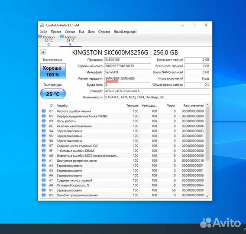Click status icon for attribute B1 row
Viewport: 246px width, 234px height.
click(44, 190)
